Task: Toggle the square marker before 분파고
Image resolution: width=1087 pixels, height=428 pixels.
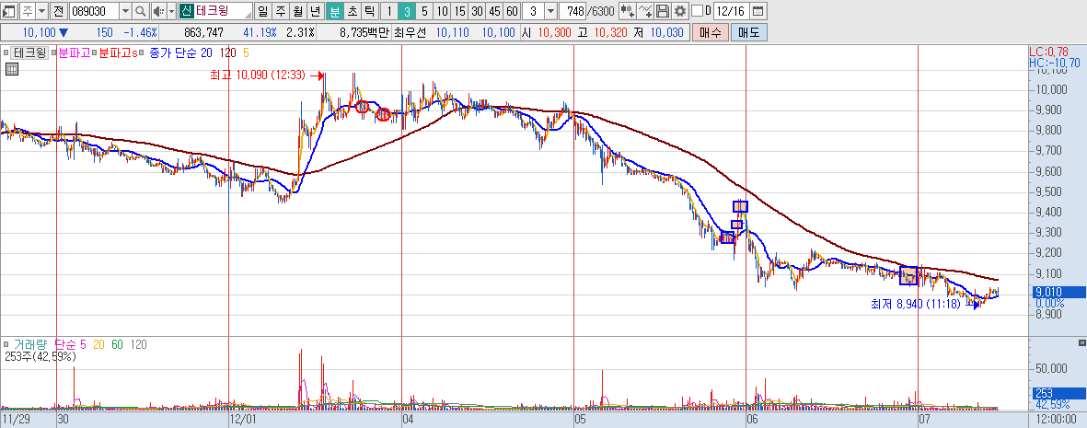Action: pyautogui.click(x=55, y=52)
